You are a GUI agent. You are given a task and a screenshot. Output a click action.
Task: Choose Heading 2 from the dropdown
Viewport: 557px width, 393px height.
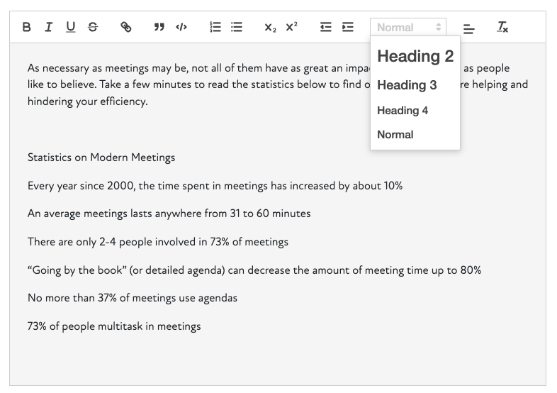pyautogui.click(x=415, y=57)
